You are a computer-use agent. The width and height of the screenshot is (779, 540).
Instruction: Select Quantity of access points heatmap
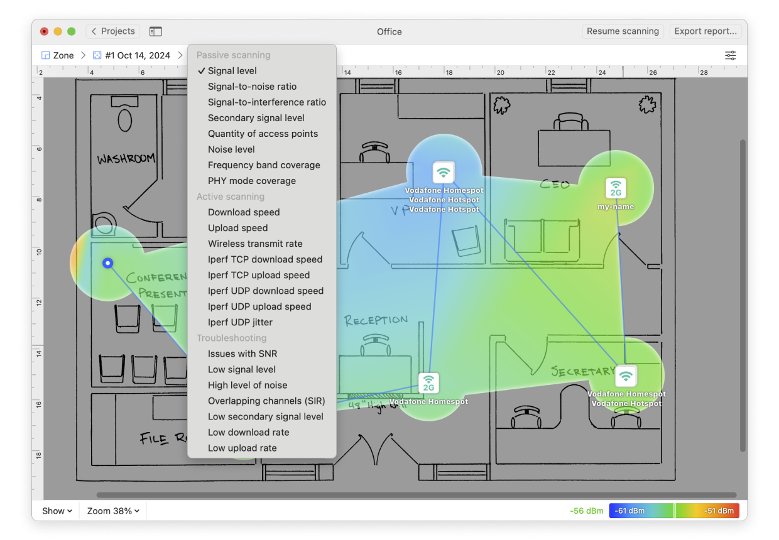pyautogui.click(x=263, y=134)
